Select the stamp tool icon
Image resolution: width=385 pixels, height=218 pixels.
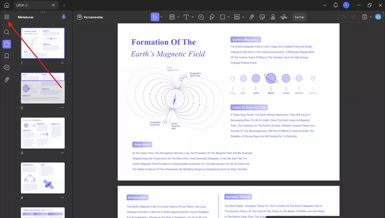273,17
